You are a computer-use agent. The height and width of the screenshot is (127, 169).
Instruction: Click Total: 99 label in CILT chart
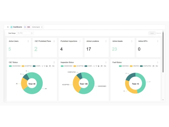tap(32, 84)
